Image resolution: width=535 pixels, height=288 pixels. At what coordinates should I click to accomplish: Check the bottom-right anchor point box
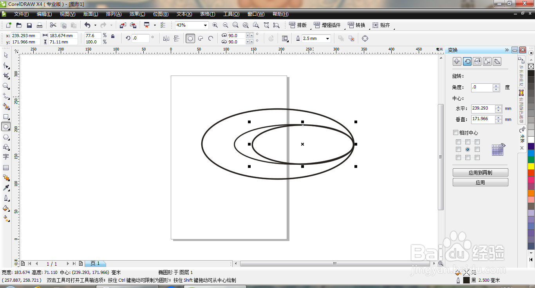point(477,157)
